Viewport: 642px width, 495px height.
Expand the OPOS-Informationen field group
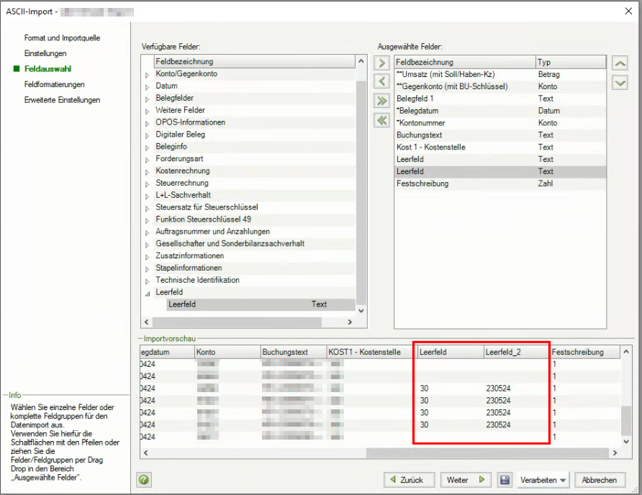[x=148, y=122]
